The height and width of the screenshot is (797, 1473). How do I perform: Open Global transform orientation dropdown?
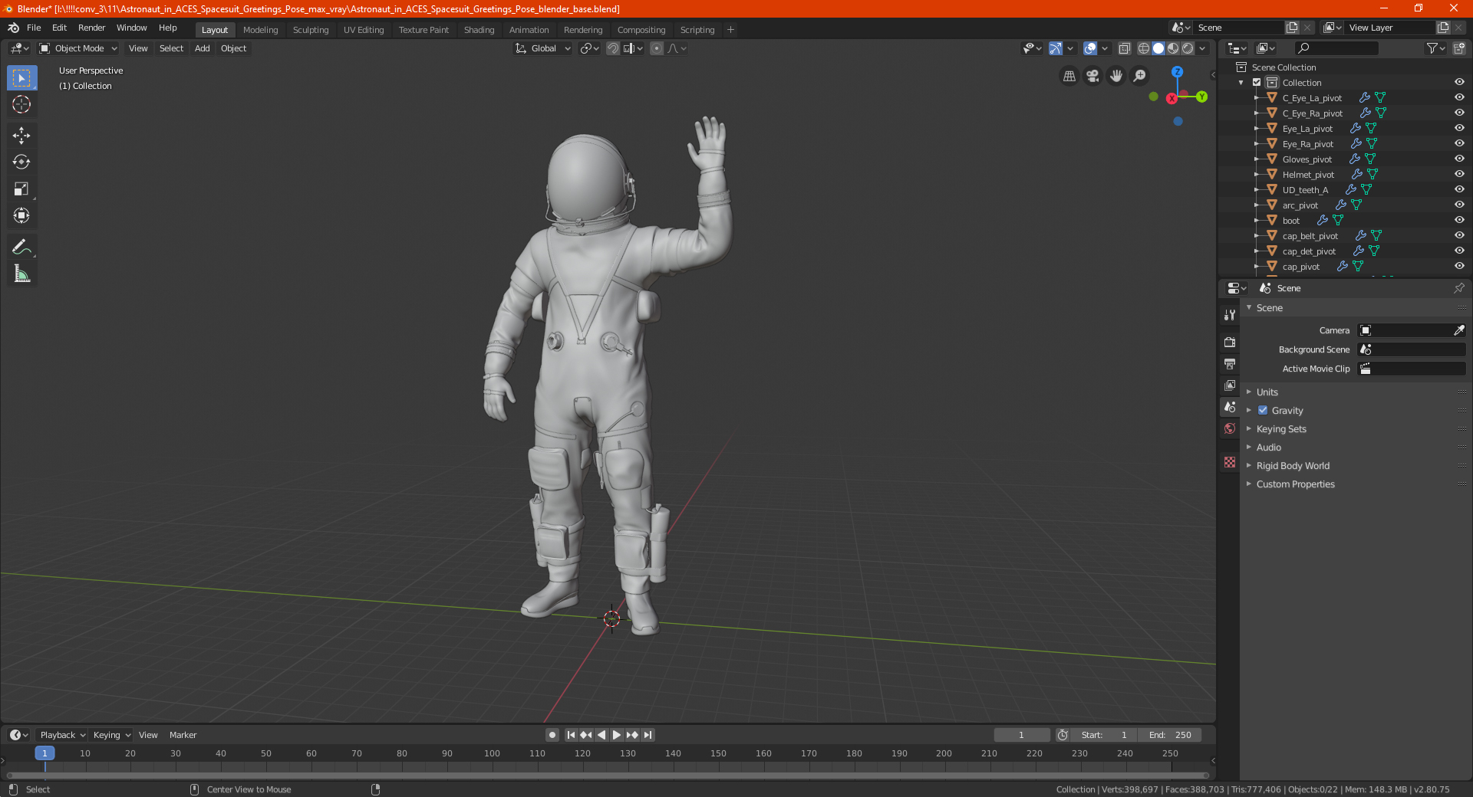[543, 48]
